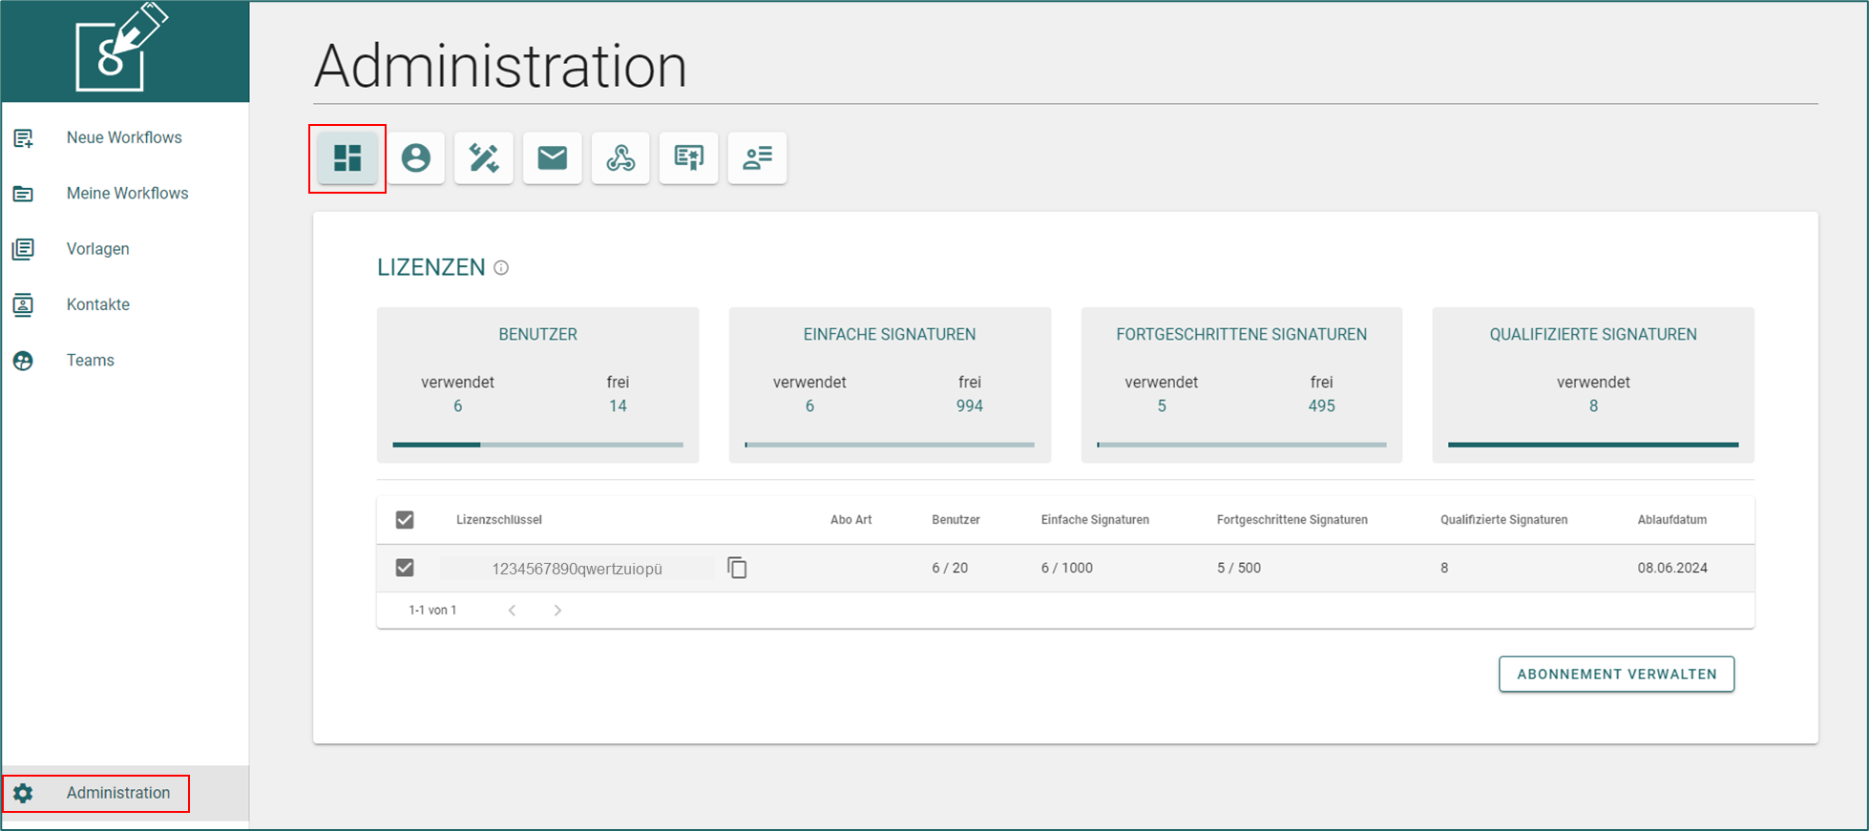Go to the next table page chevron
Screen dimensions: 1869x831
[557, 611]
